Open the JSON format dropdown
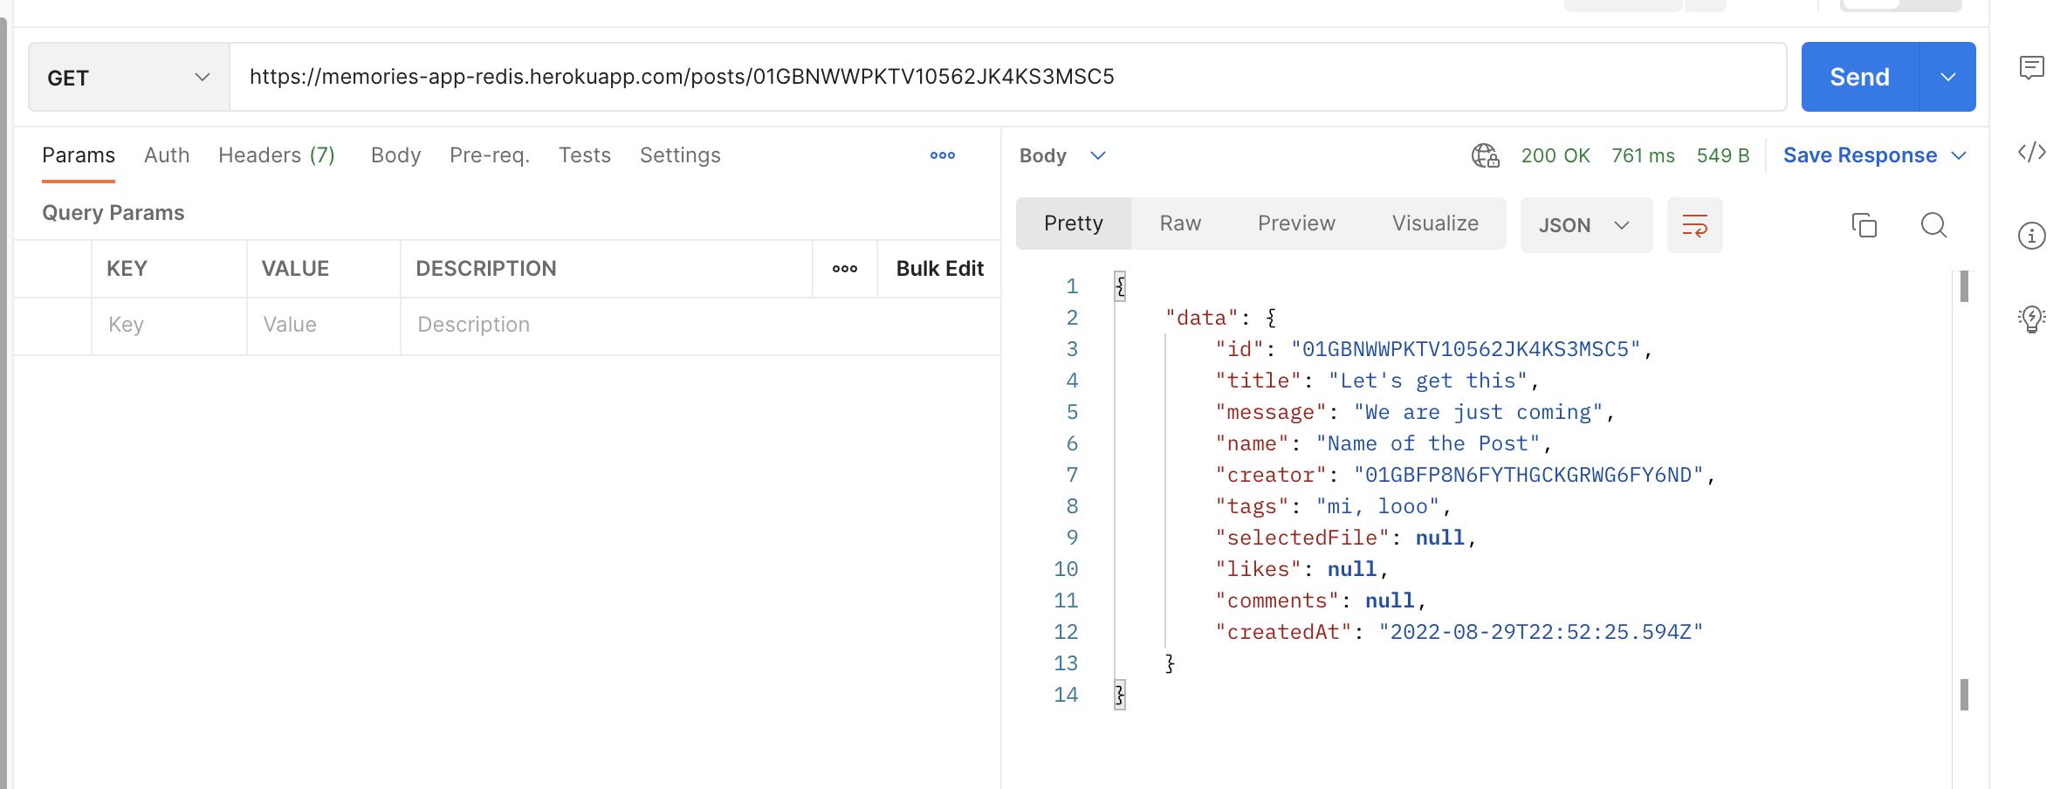The height and width of the screenshot is (789, 2067). coord(1586,225)
